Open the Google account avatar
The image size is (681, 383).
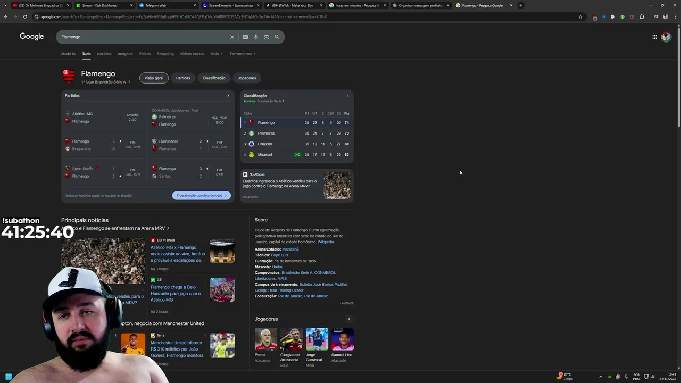[x=666, y=37]
